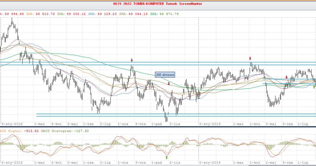Select the upper blue horizontal resistance line

click(158, 62)
